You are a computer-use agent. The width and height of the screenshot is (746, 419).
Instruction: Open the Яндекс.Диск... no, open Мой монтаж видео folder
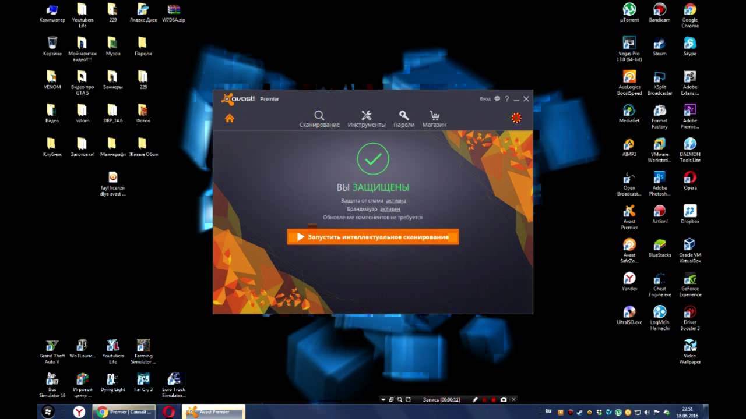click(82, 49)
